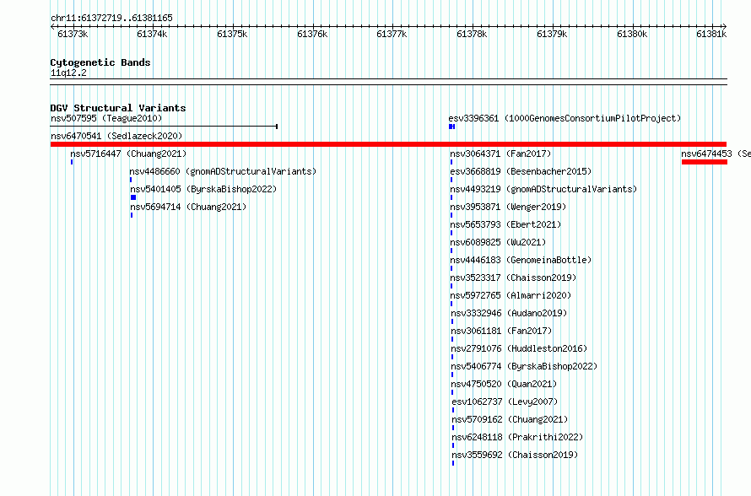Open nsv5401405 (ByrskaBishop2022) label
The width and height of the screenshot is (751, 496).
click(203, 189)
